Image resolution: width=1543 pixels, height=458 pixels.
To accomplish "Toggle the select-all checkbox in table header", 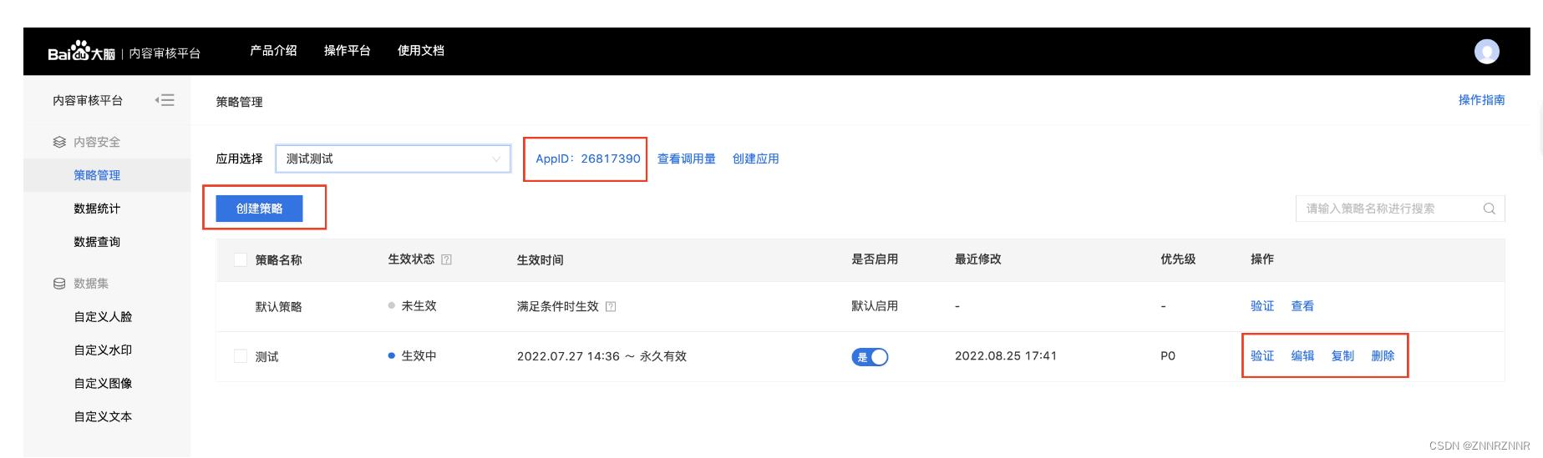I will (241, 259).
